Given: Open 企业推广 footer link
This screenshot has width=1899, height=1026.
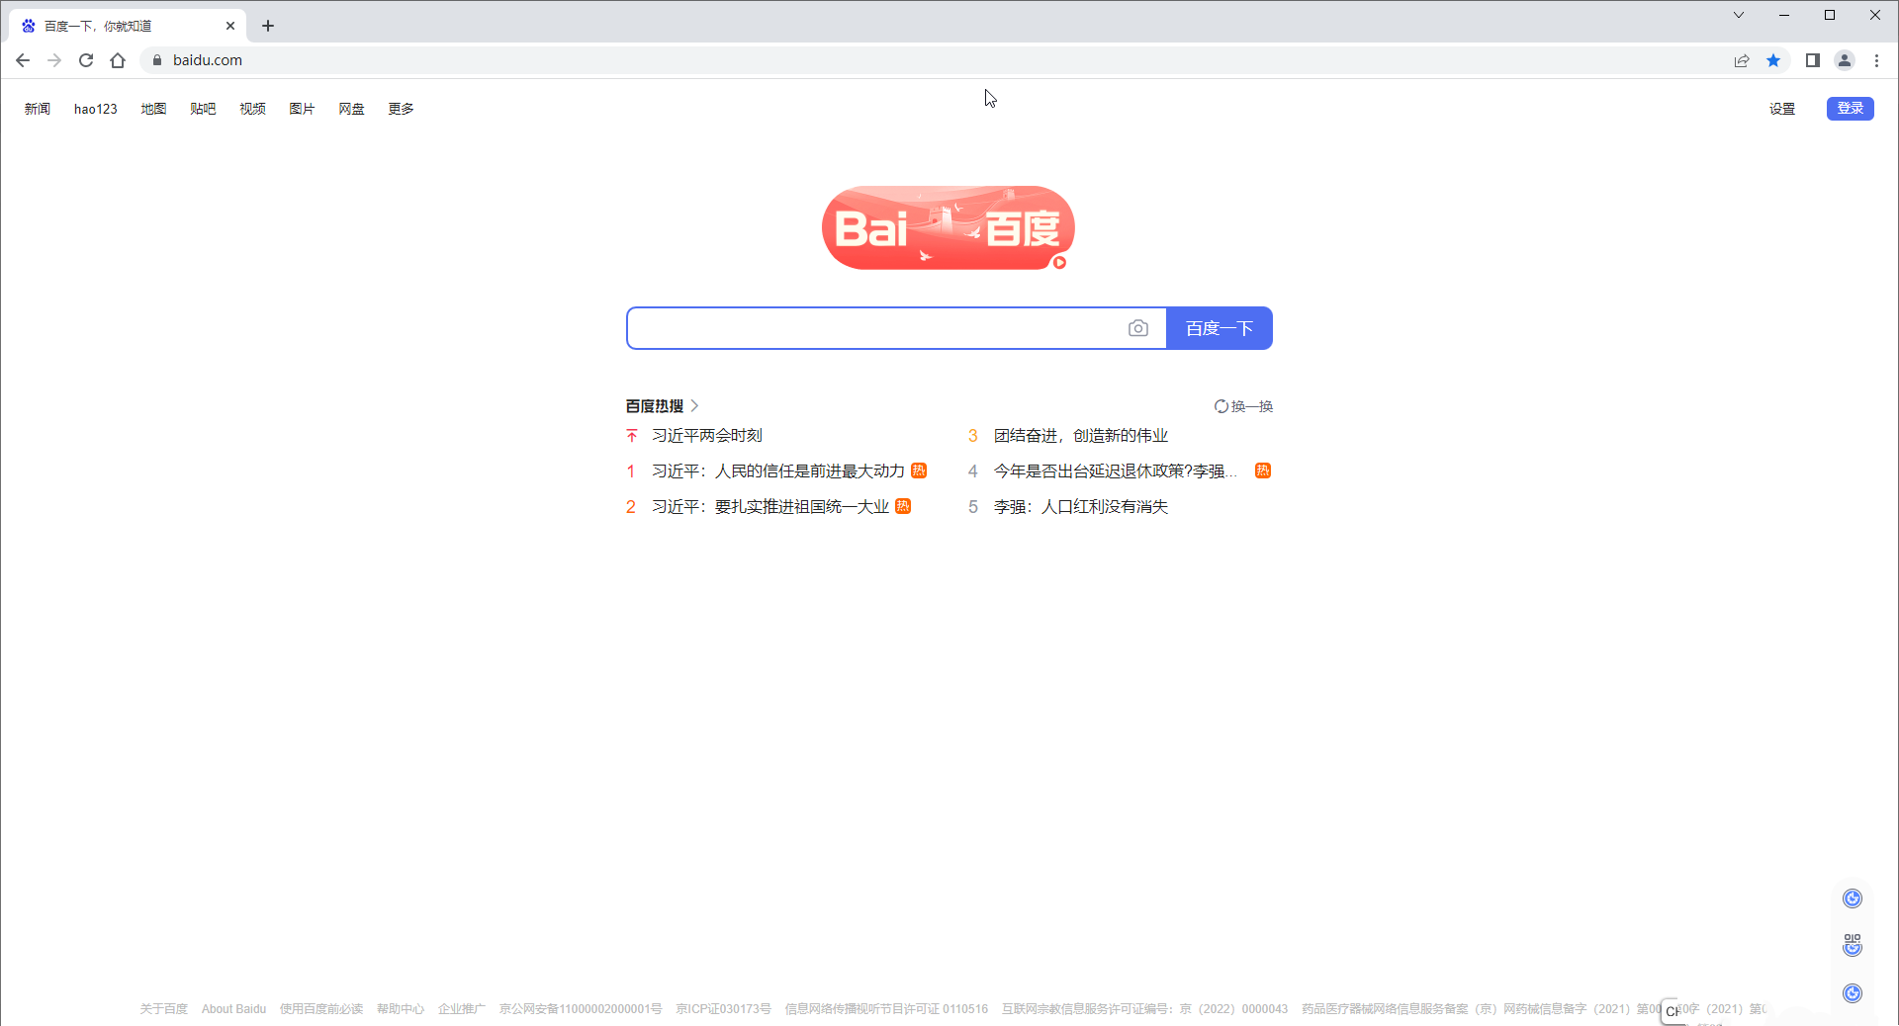Looking at the screenshot, I should [462, 1009].
